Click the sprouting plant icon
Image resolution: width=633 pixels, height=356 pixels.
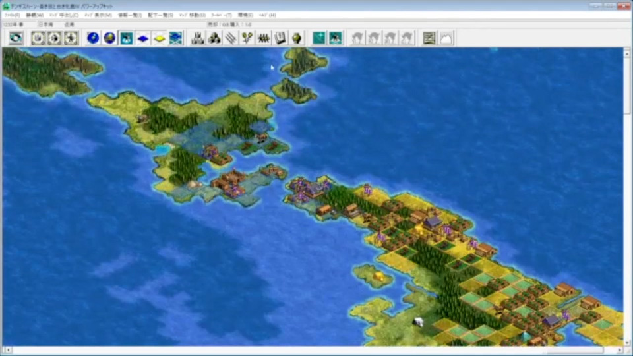tap(247, 38)
